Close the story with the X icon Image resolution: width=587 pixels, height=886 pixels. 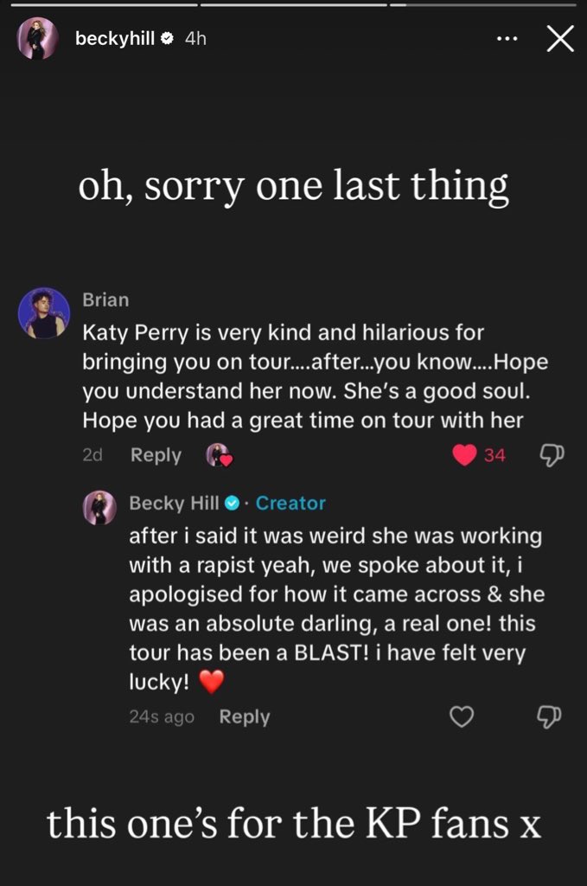tap(560, 39)
